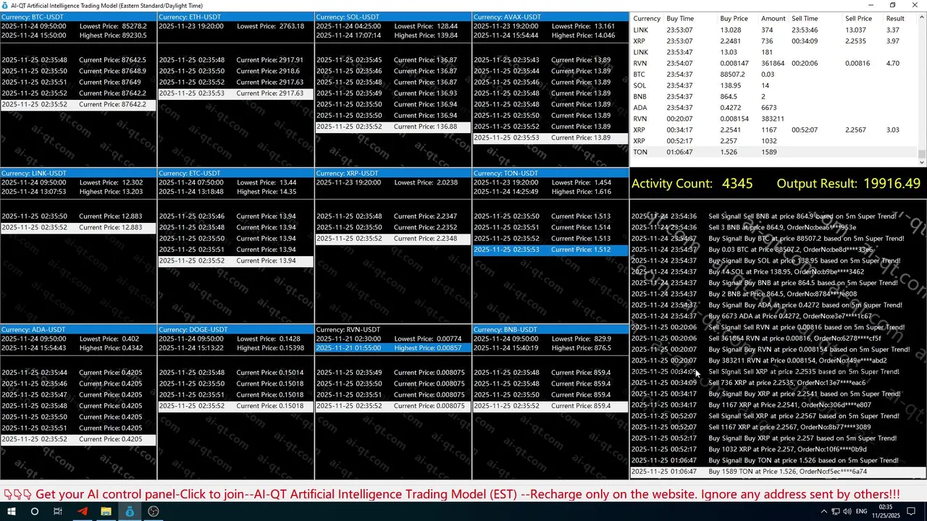
Task: Open the taskbar search circle icon
Action: coord(34,512)
